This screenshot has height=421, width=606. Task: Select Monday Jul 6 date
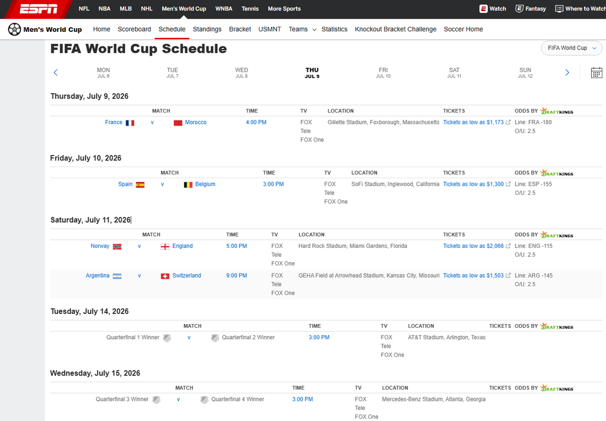[x=104, y=73]
